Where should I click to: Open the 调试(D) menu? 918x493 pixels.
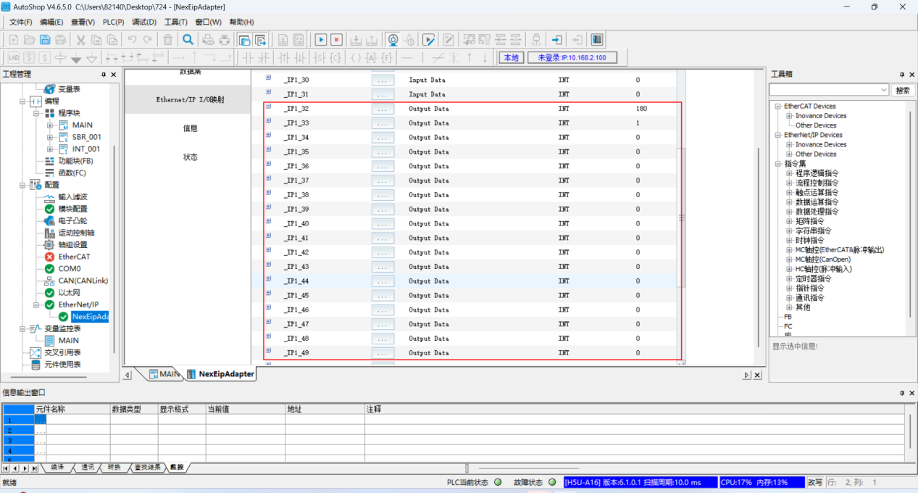pos(144,22)
